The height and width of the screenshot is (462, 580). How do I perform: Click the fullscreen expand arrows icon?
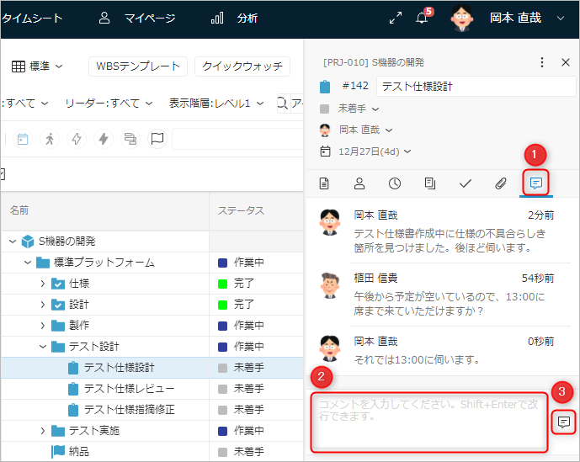pyautogui.click(x=395, y=19)
